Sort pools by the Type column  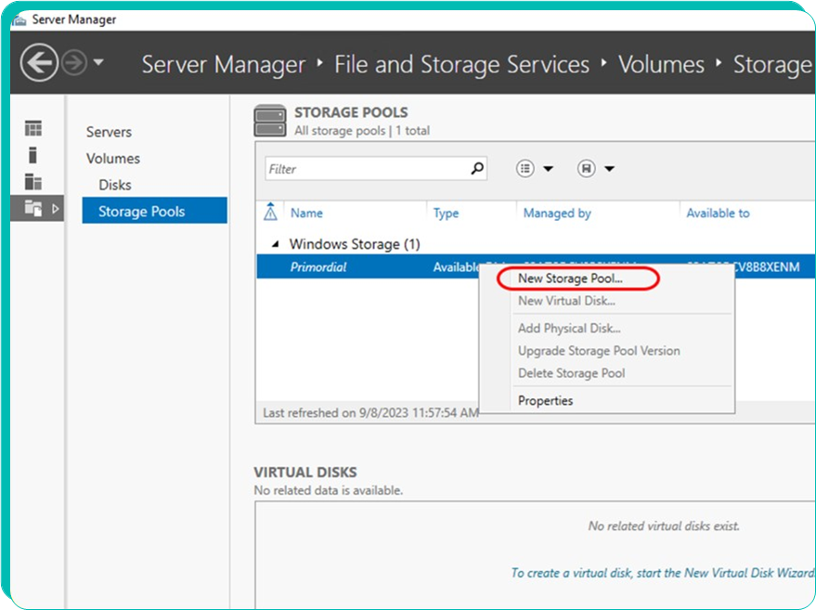click(x=446, y=213)
